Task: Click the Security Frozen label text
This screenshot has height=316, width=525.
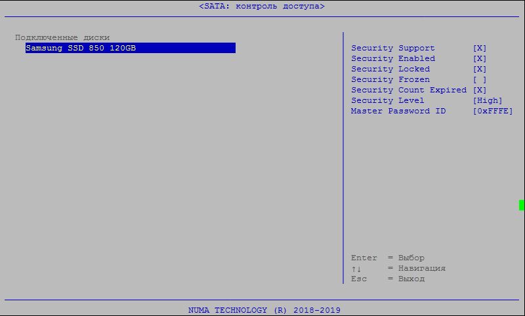Action: [x=390, y=80]
